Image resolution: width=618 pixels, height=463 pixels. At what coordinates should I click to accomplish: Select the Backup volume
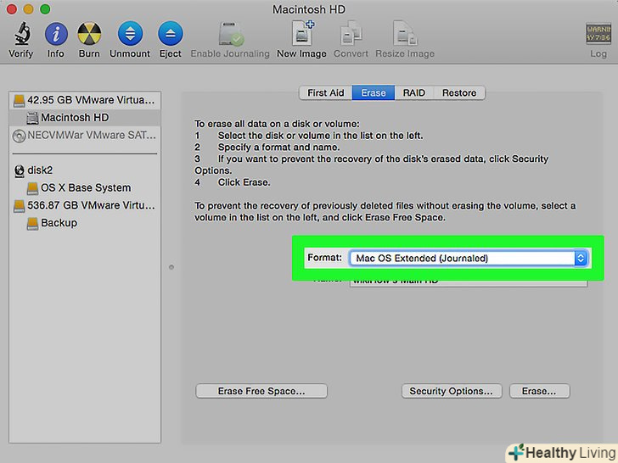pyautogui.click(x=85, y=223)
